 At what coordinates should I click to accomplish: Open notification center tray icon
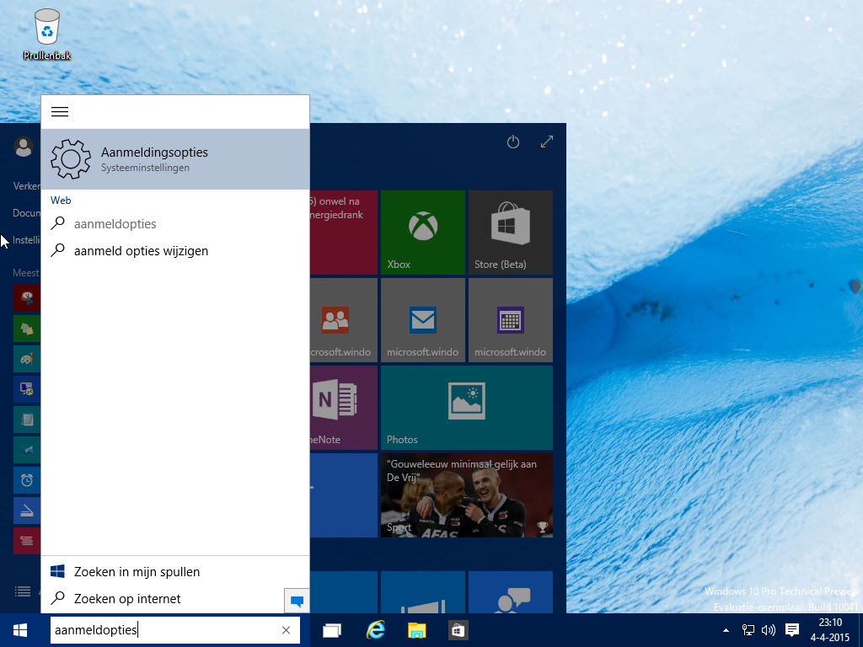coord(792,630)
